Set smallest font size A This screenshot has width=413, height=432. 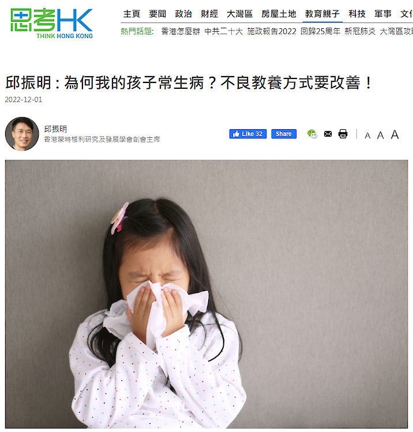pos(367,136)
